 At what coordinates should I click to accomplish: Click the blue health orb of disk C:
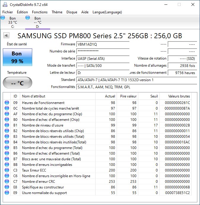click(3, 17)
